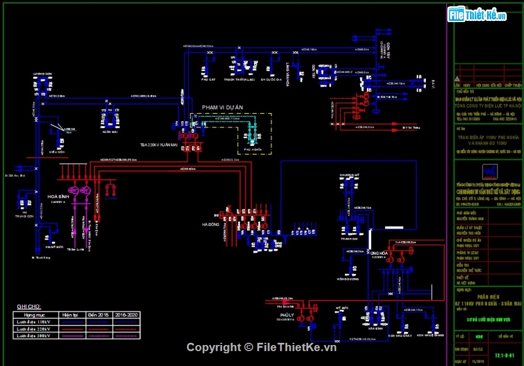Select the Hoà Bình magenta transformer symbols
The image size is (524, 366).
point(78,190)
